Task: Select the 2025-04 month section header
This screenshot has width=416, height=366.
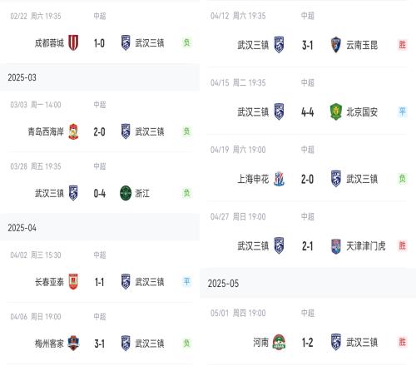Action: coord(100,228)
